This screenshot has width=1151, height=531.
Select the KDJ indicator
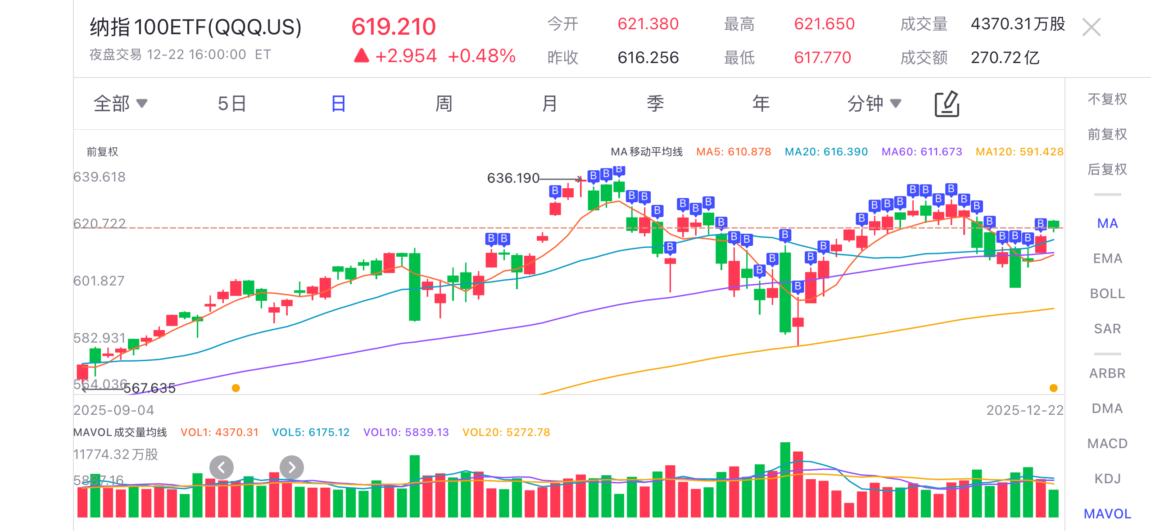click(x=1107, y=479)
